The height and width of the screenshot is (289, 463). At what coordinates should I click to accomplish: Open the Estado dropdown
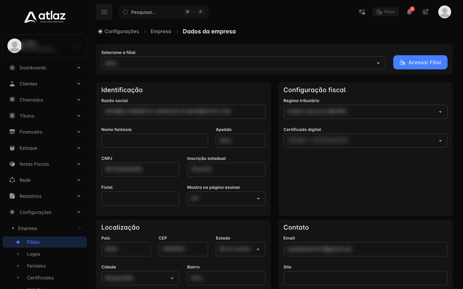click(x=241, y=249)
